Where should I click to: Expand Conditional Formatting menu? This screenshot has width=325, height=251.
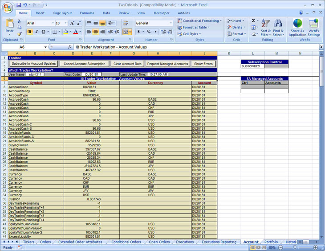(x=199, y=21)
